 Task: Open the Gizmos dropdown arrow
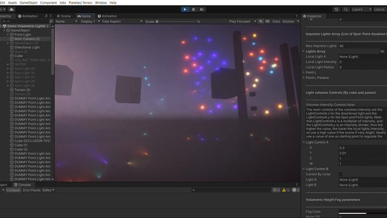click(x=298, y=22)
